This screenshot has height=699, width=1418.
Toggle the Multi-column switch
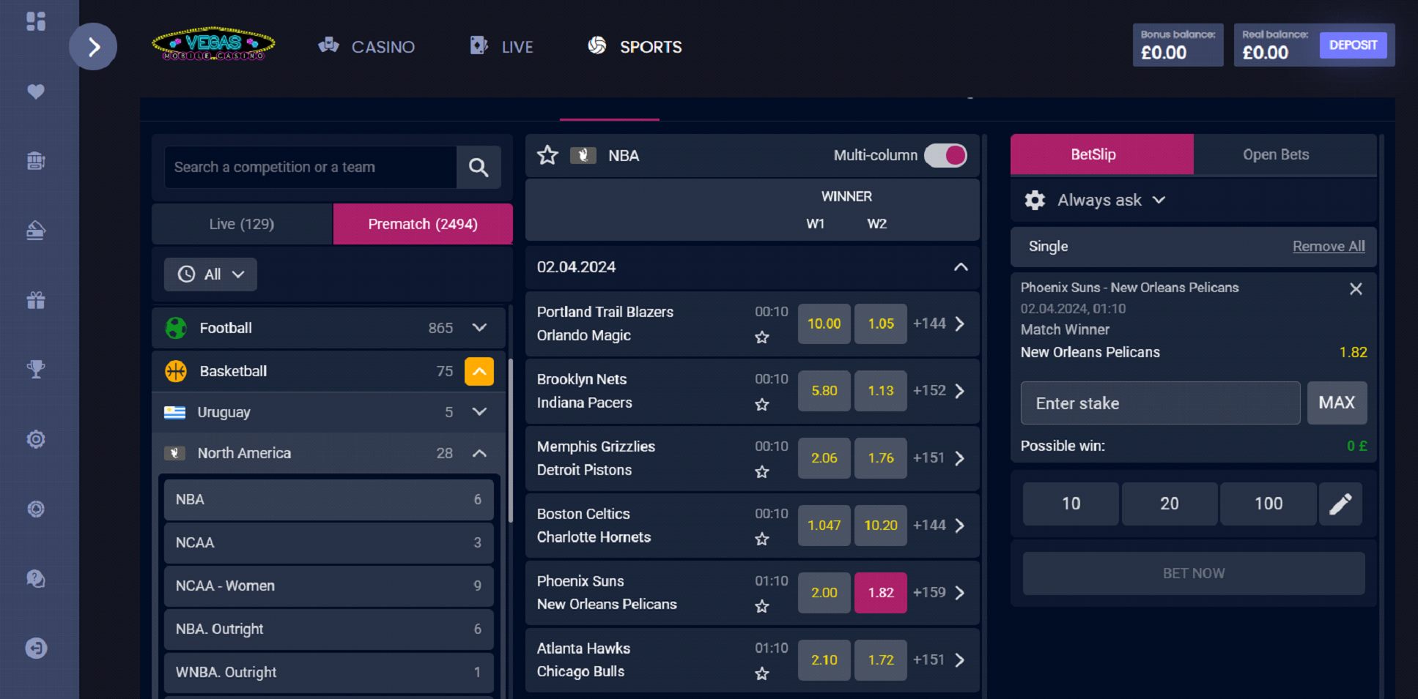pyautogui.click(x=945, y=155)
